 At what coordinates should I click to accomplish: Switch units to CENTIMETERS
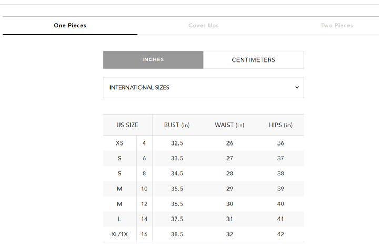tap(253, 60)
